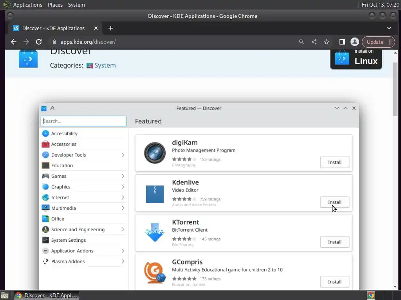Expand the Internet subcategories chevron
Screen dimensions: 401x300
(123, 197)
